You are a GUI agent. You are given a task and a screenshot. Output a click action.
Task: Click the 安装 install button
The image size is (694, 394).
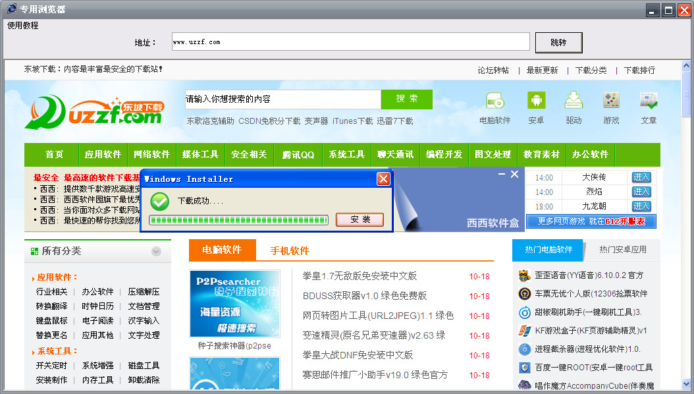(360, 219)
